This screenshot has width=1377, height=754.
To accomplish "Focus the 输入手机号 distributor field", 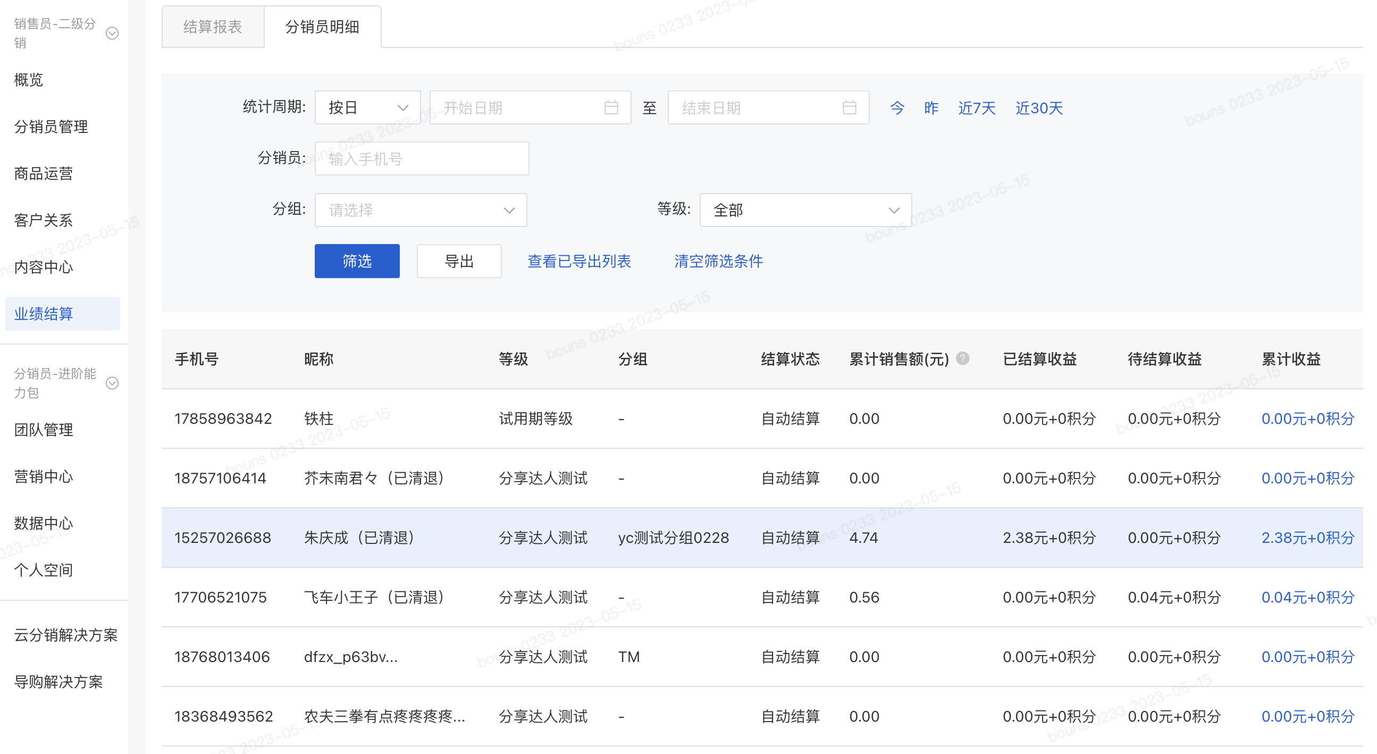I will coord(422,158).
